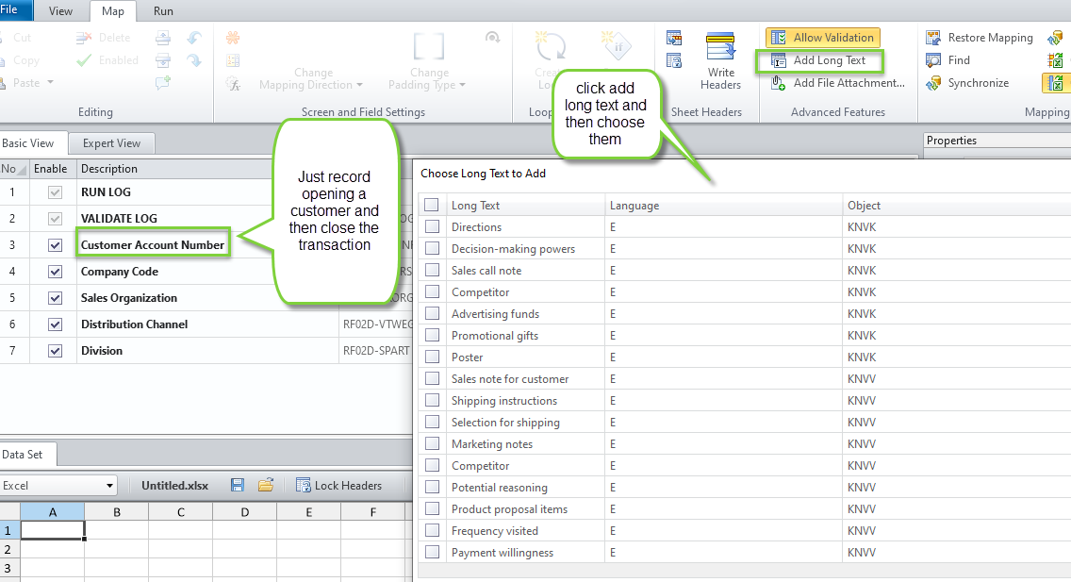Image resolution: width=1071 pixels, height=582 pixels.
Task: Click the Write Headers icon
Action: tap(720, 49)
